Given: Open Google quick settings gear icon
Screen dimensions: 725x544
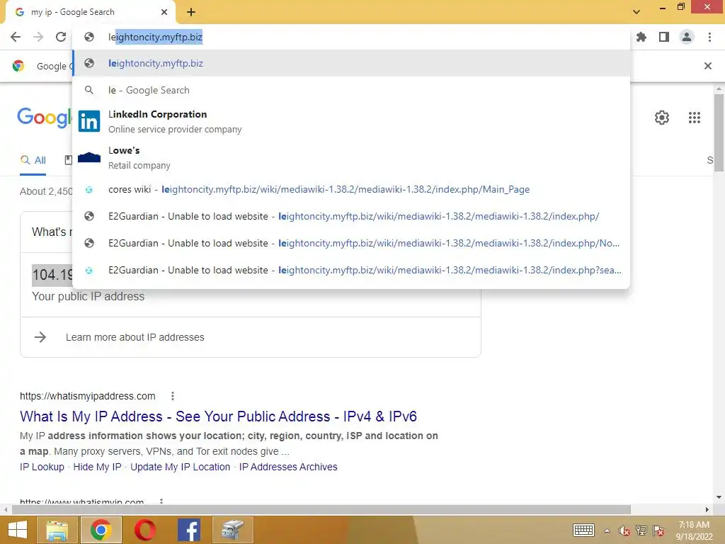Looking at the screenshot, I should click(662, 118).
